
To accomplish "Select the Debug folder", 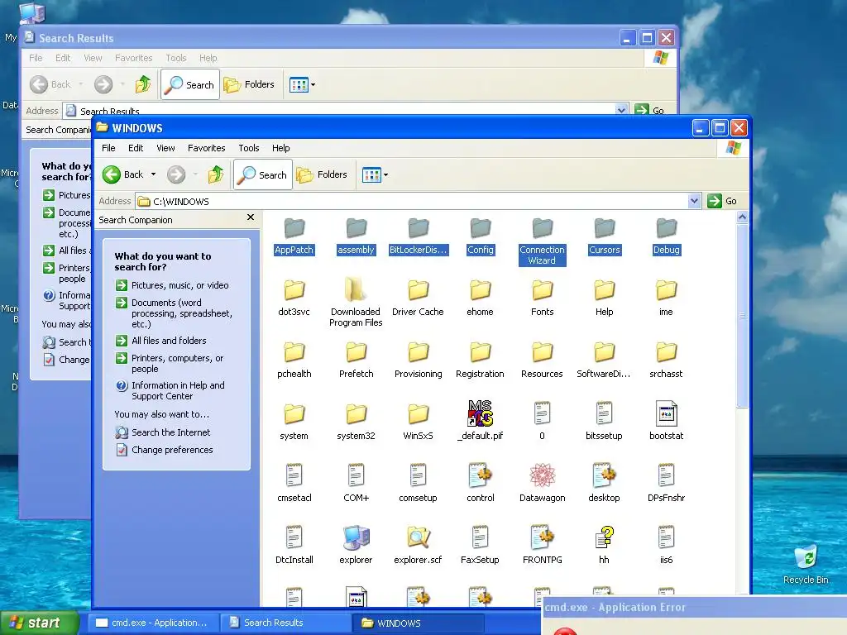I will 666,236.
